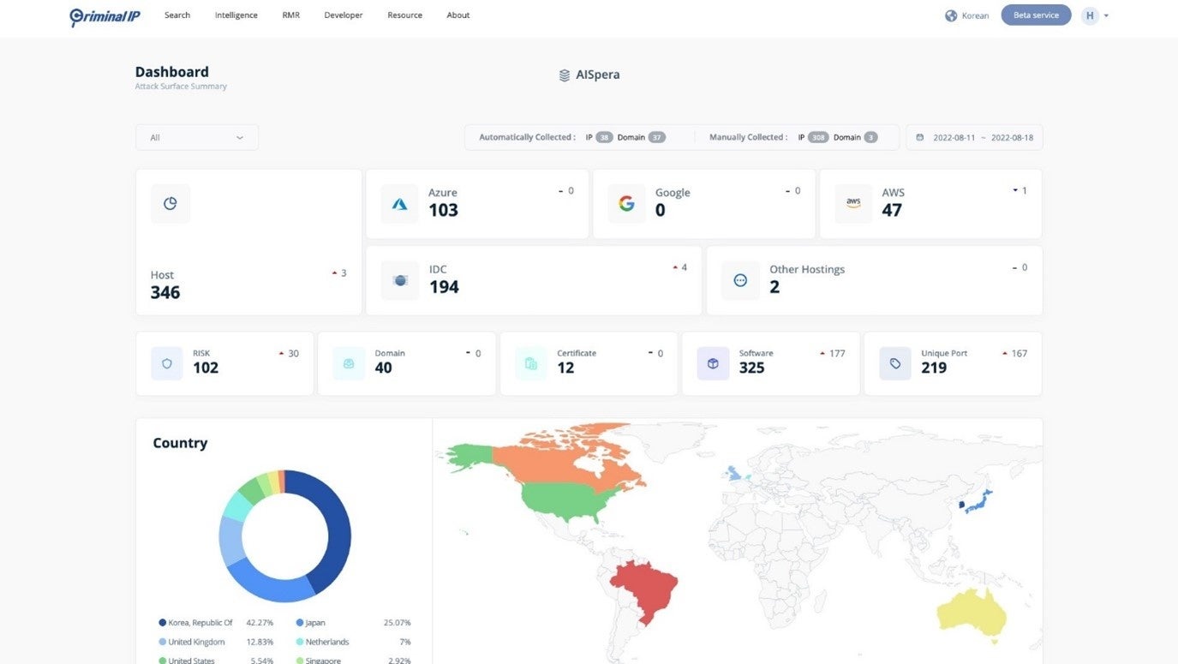Click the Azure logo icon
The height and width of the screenshot is (664, 1178).
coord(399,204)
